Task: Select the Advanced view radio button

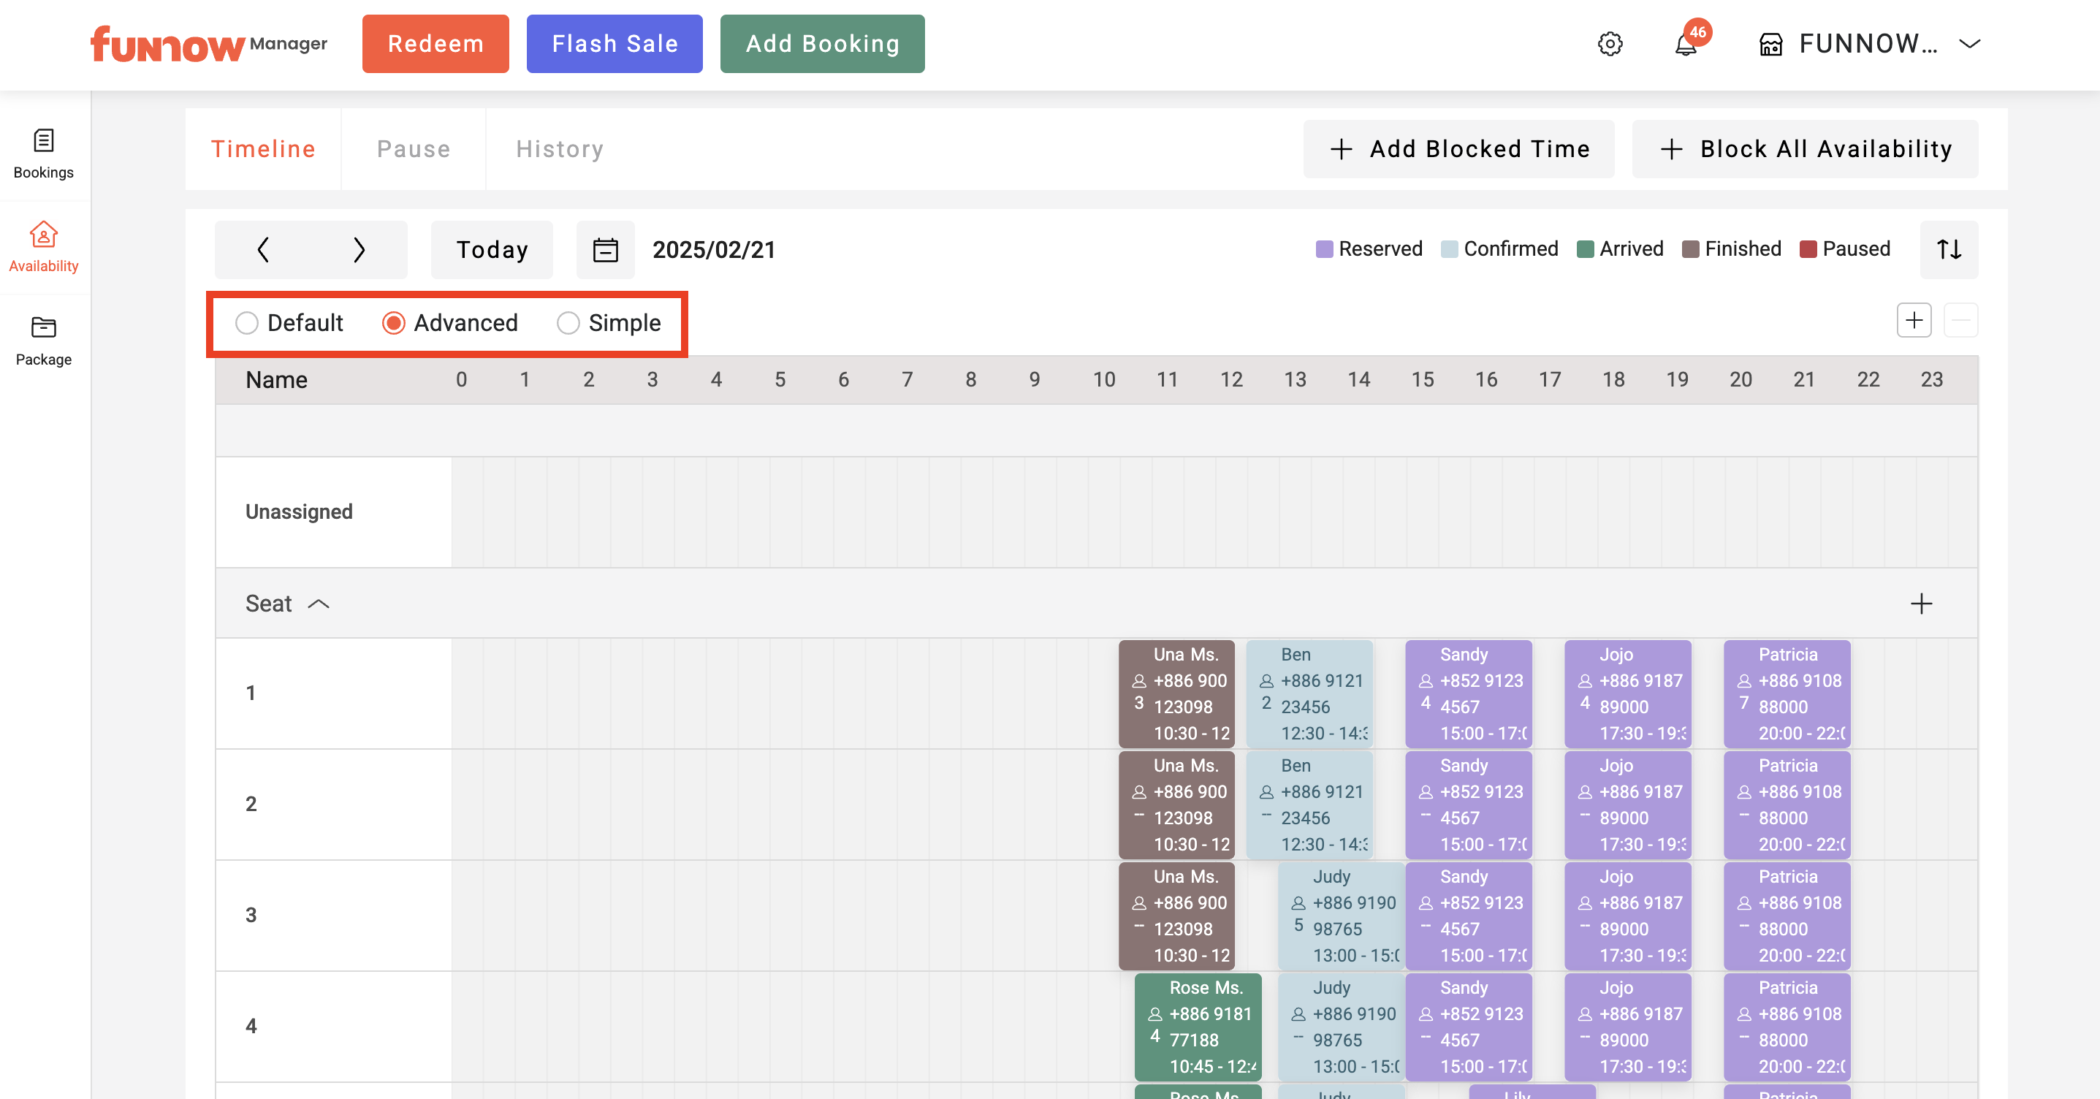Action: (394, 323)
